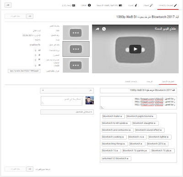Open the Audio top tab

133,5
